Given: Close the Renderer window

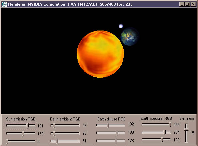Looking at the screenshot, I should (193, 4).
